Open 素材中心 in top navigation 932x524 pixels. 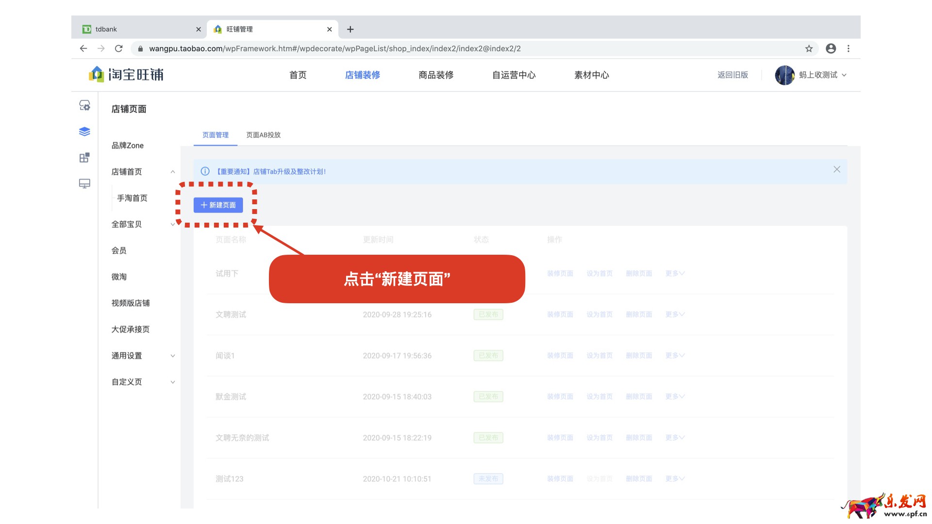591,75
